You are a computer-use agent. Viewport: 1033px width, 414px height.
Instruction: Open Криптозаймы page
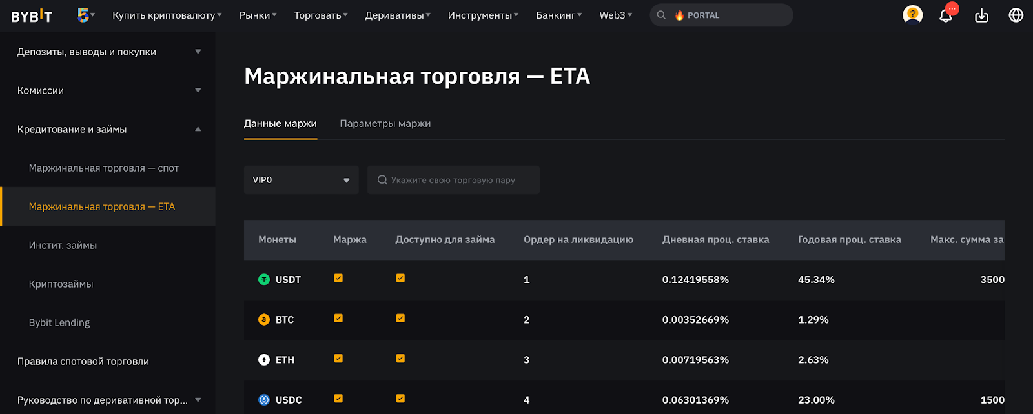coord(61,284)
